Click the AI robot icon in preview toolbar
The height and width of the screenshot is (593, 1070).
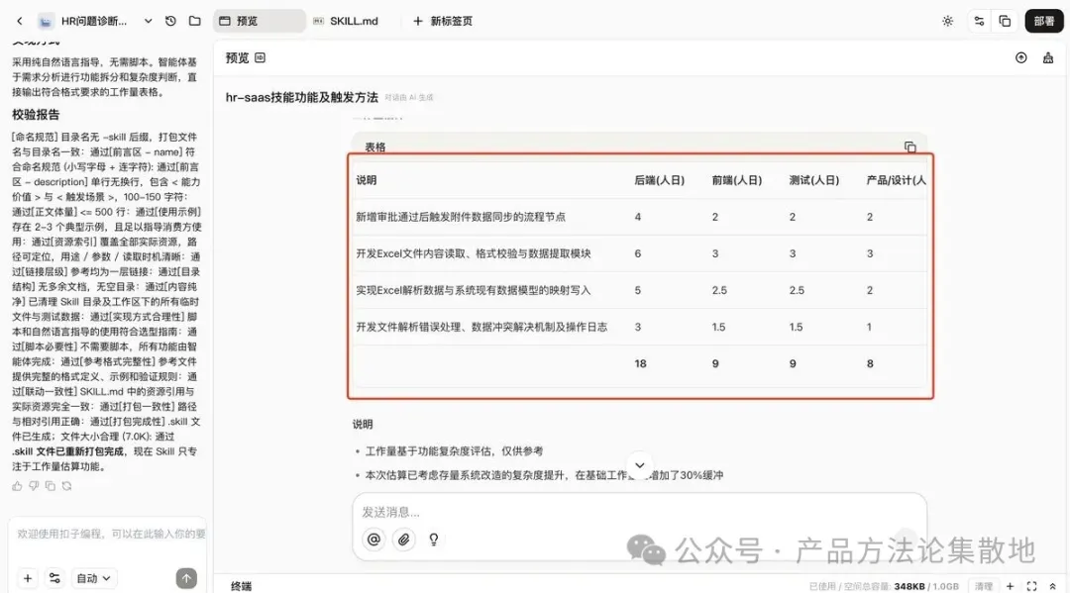[x=1048, y=57]
